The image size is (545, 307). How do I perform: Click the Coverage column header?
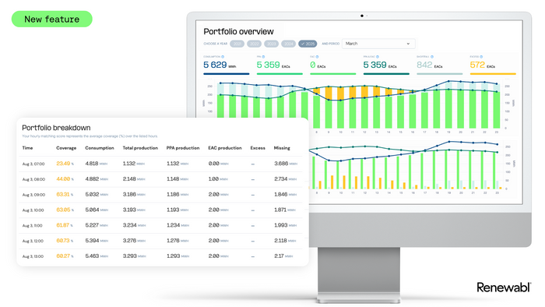(x=66, y=148)
